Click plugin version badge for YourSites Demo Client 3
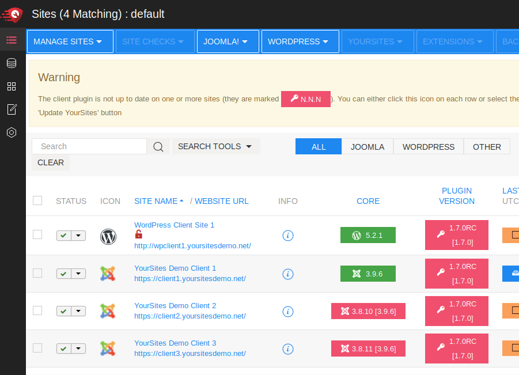This screenshot has width=519, height=375. (457, 349)
